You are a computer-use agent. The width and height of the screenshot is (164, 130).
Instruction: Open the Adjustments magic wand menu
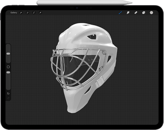pos(27,13)
